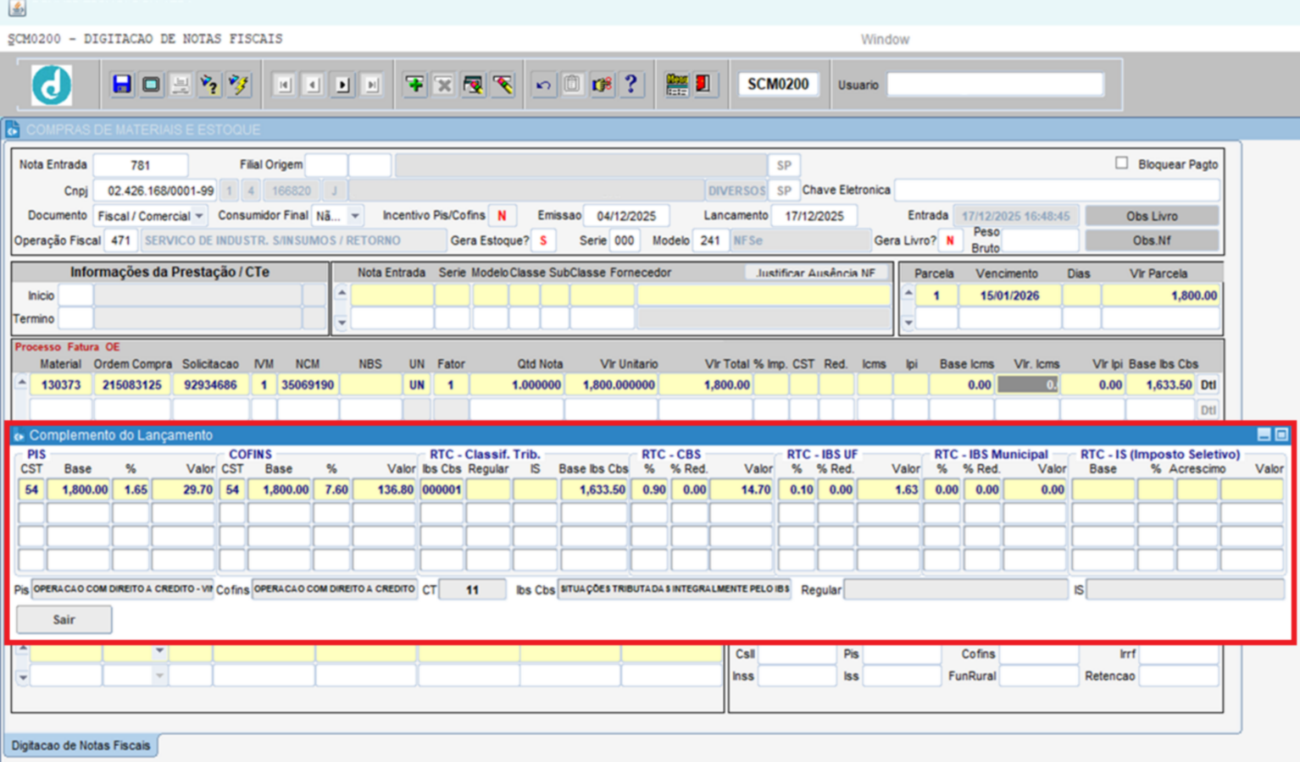This screenshot has height=762, width=1300.
Task: Click the execute query lightning icon
Action: (239, 85)
